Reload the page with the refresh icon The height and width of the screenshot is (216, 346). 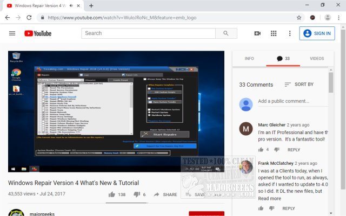29,18
